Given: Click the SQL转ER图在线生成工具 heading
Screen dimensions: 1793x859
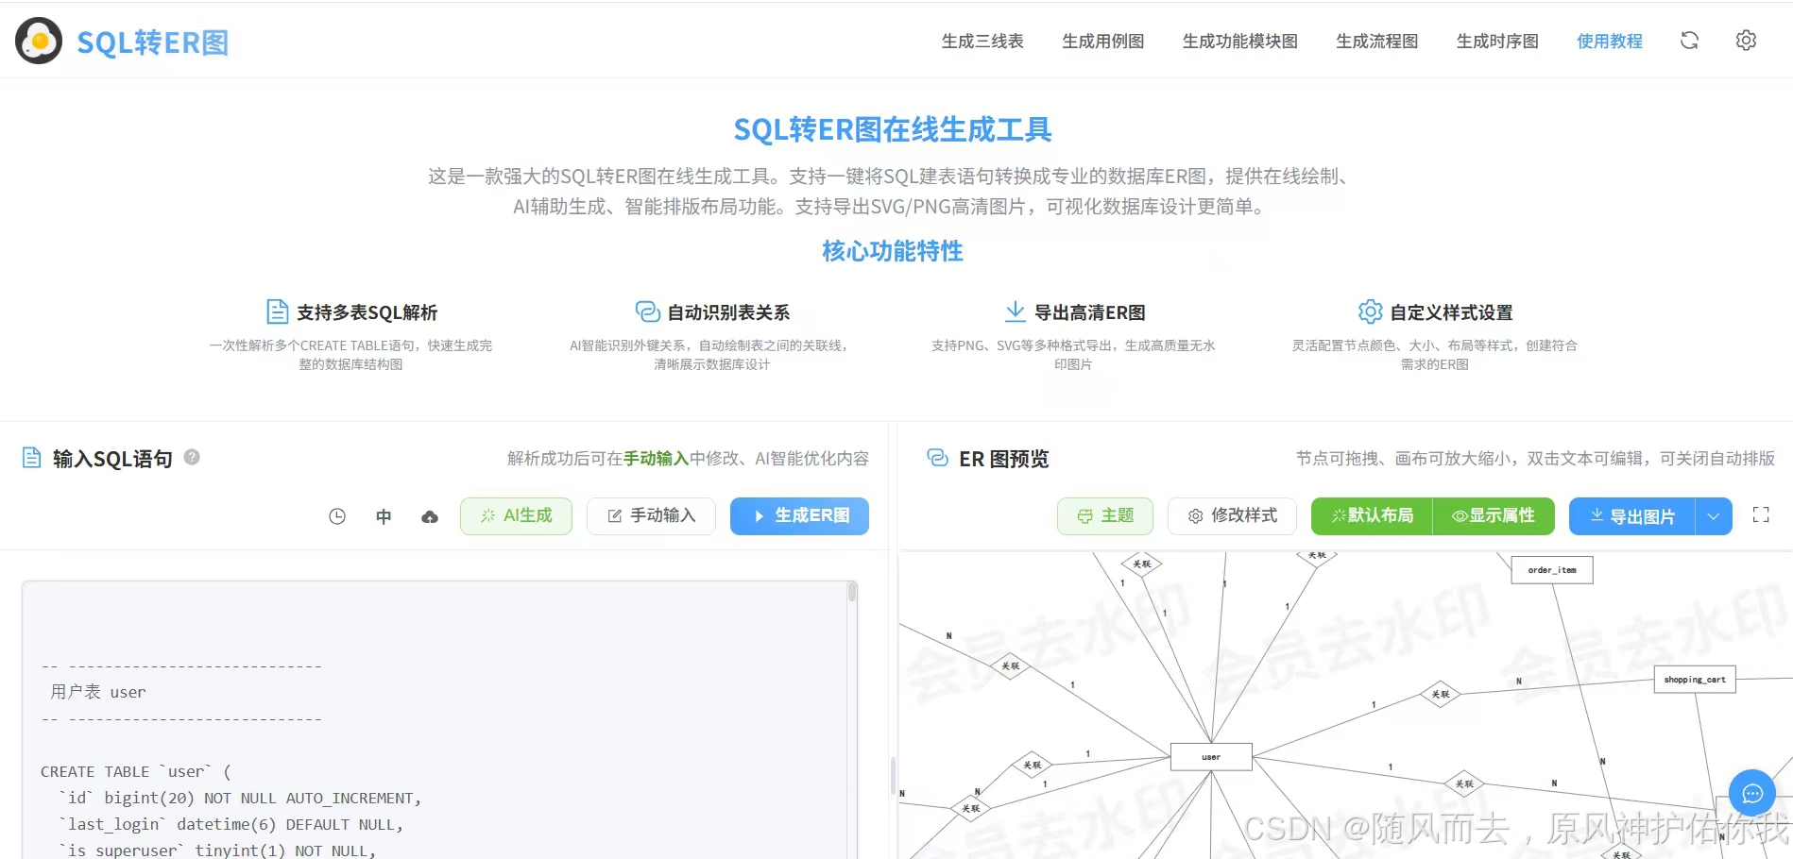Looking at the screenshot, I should (x=893, y=130).
